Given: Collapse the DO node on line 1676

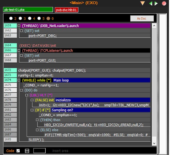Looking at the screenshot, I should [x=22, y=90].
